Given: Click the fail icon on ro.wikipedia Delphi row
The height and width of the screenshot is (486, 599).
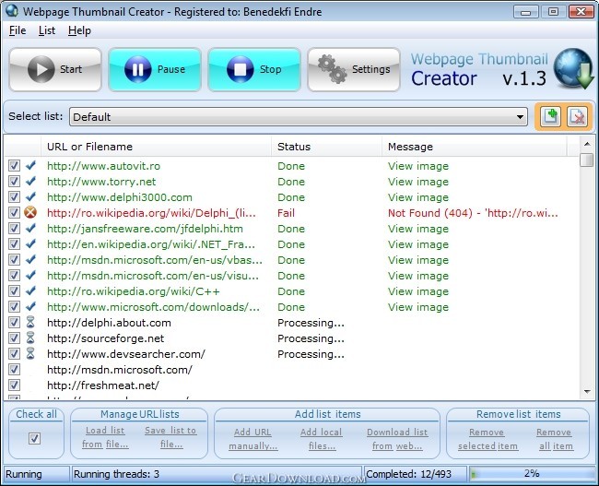Looking at the screenshot, I should (30, 213).
